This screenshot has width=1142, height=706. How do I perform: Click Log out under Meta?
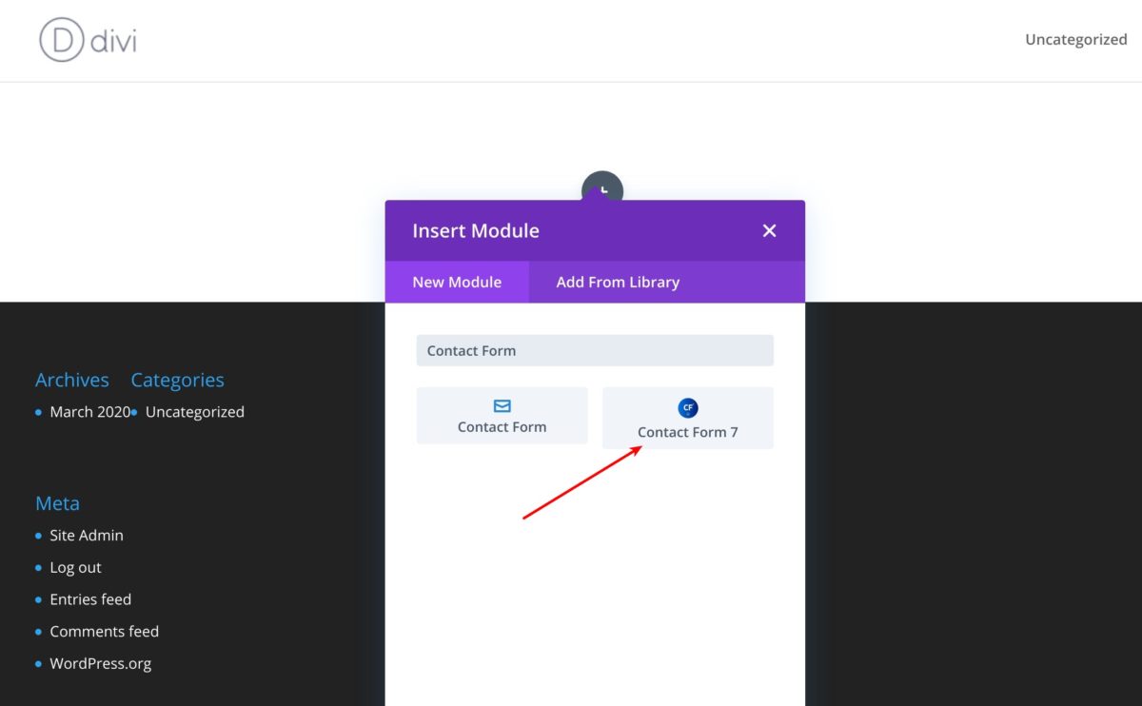pos(75,567)
